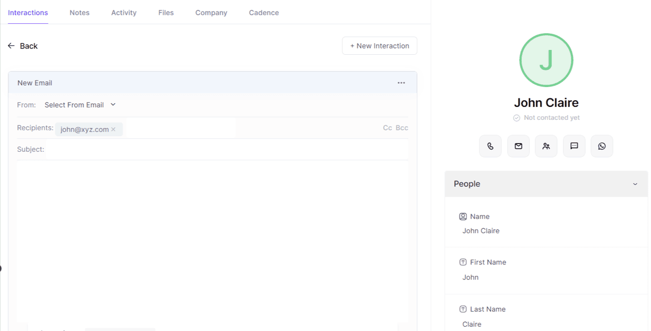Screen dimensions: 651x331
Task: Click the Last Name field icon
Action: point(463,309)
